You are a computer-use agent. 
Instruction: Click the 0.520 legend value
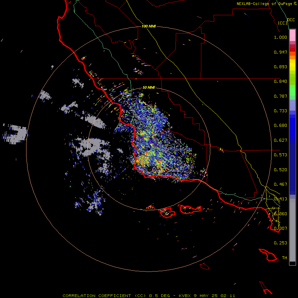tap(280, 170)
